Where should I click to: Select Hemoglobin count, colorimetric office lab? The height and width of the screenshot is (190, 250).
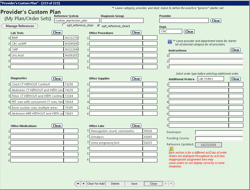(116, 131)
